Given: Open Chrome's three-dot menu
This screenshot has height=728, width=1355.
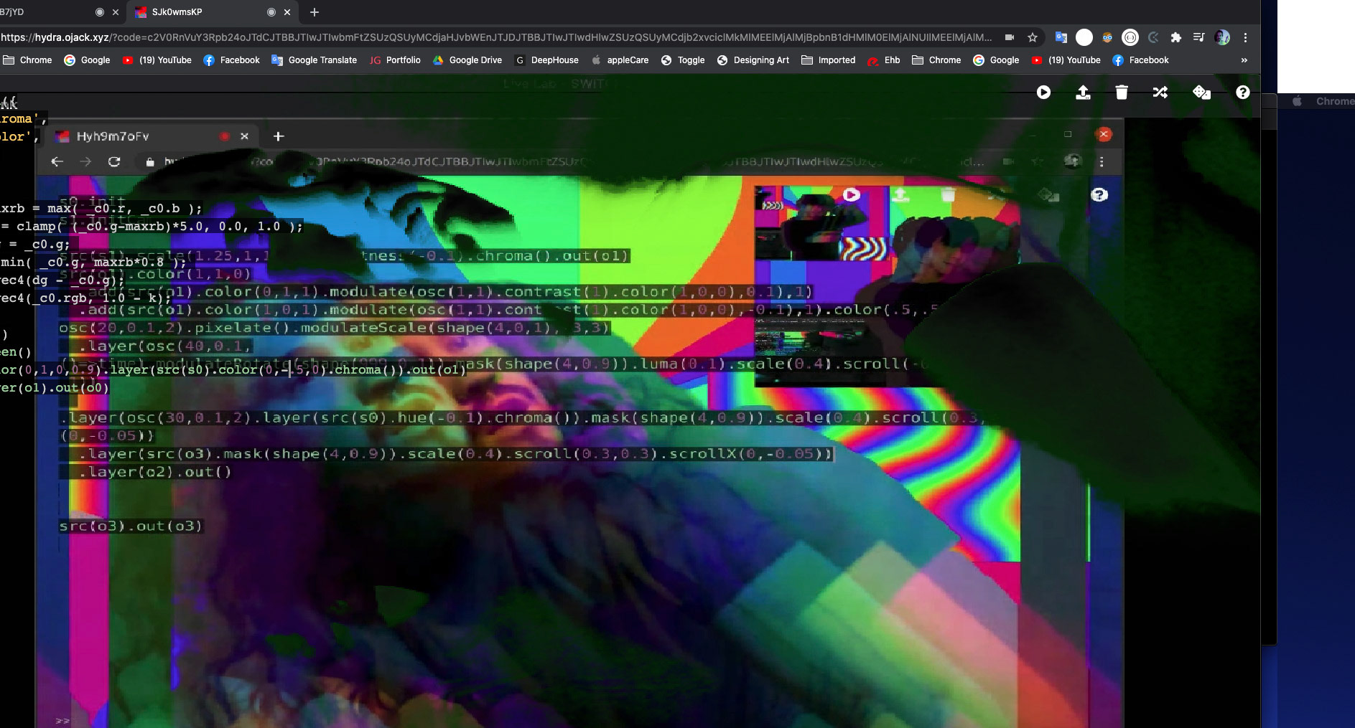Looking at the screenshot, I should point(1245,37).
